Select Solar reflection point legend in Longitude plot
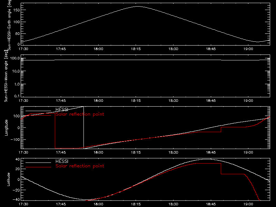The image size is (276, 207). click(80, 114)
